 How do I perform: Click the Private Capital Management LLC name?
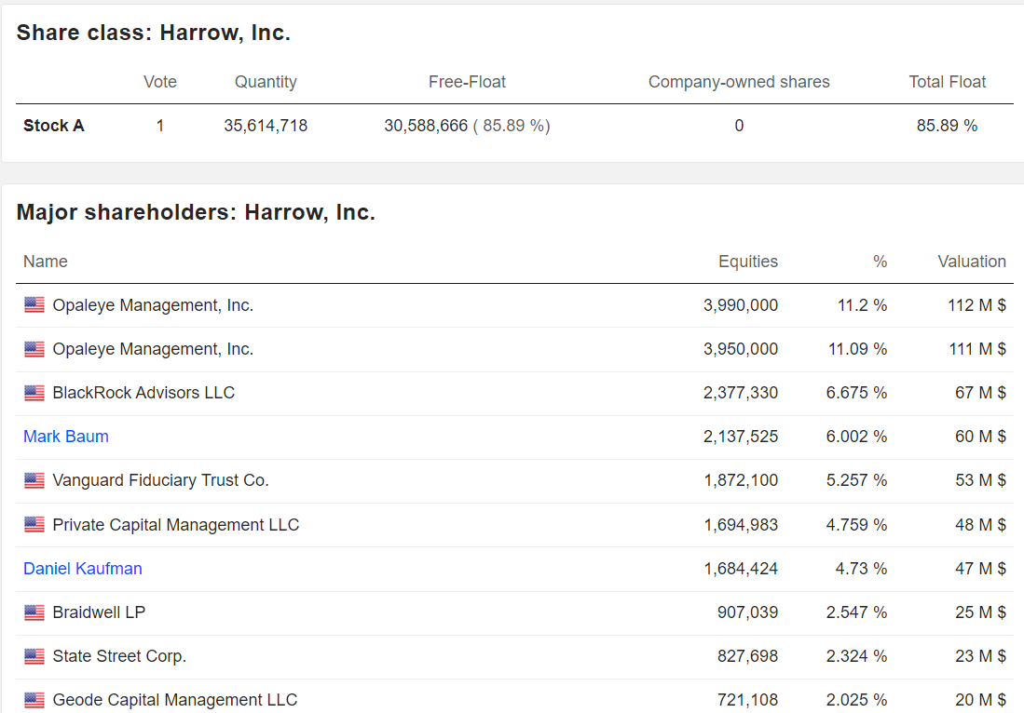(176, 524)
